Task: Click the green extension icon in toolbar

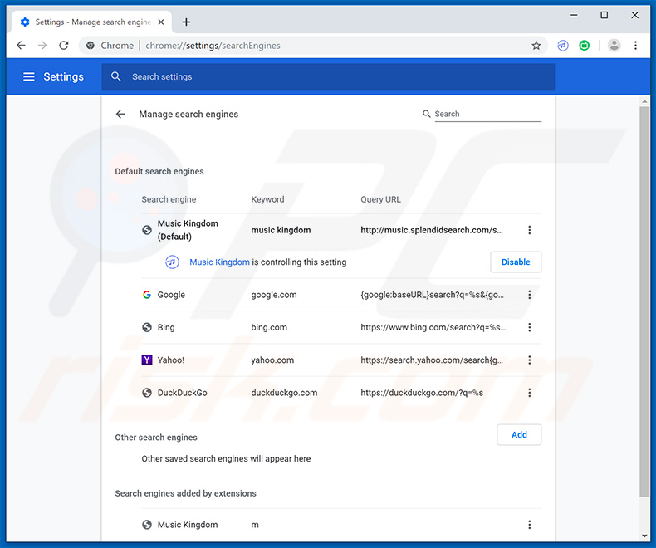Action: 585,46
